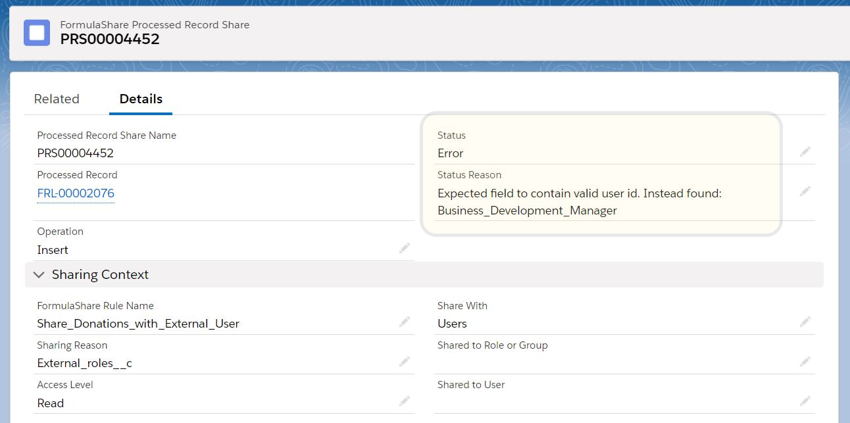Edit the Shared to User field pencil
Image resolution: width=850 pixels, height=423 pixels.
805,401
